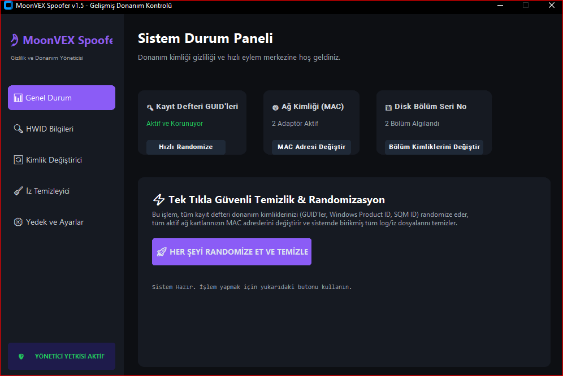Click the HWID Bilgileri magnifier icon
Viewport: 563px width, 376px height.
coord(18,129)
